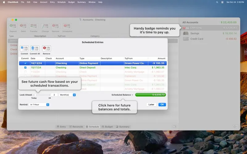
Task: Click the Credit Card balance -$ 456.92
Action: pyautogui.click(x=231, y=39)
